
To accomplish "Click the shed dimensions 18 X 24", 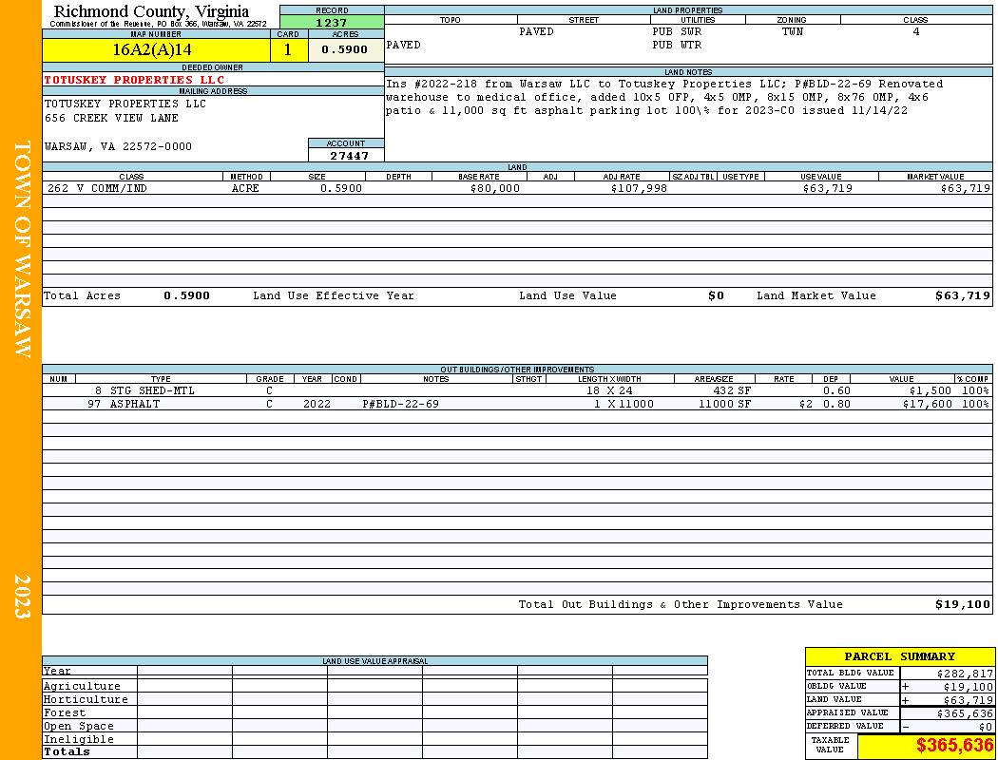I will point(609,390).
